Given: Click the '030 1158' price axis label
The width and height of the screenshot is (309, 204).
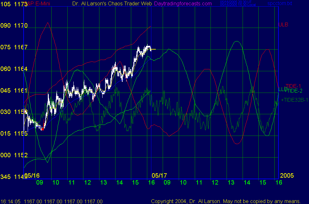Looking at the screenshot, I should 14,112.
